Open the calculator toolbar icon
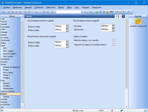 (104, 12)
